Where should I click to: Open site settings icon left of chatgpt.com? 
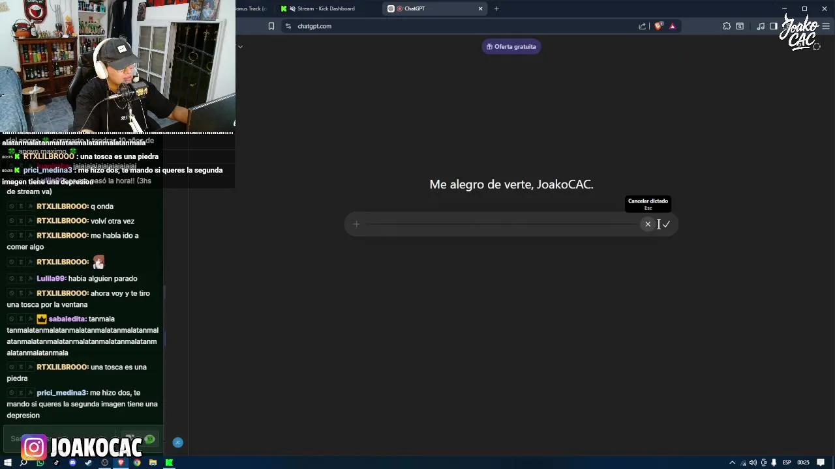(x=288, y=26)
